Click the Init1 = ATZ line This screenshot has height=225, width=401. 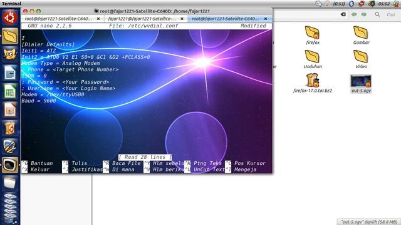click(39, 51)
